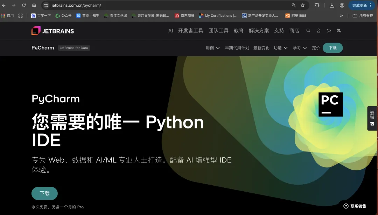Open the browser home page icon
This screenshot has width=378, height=215.
coord(34,5)
